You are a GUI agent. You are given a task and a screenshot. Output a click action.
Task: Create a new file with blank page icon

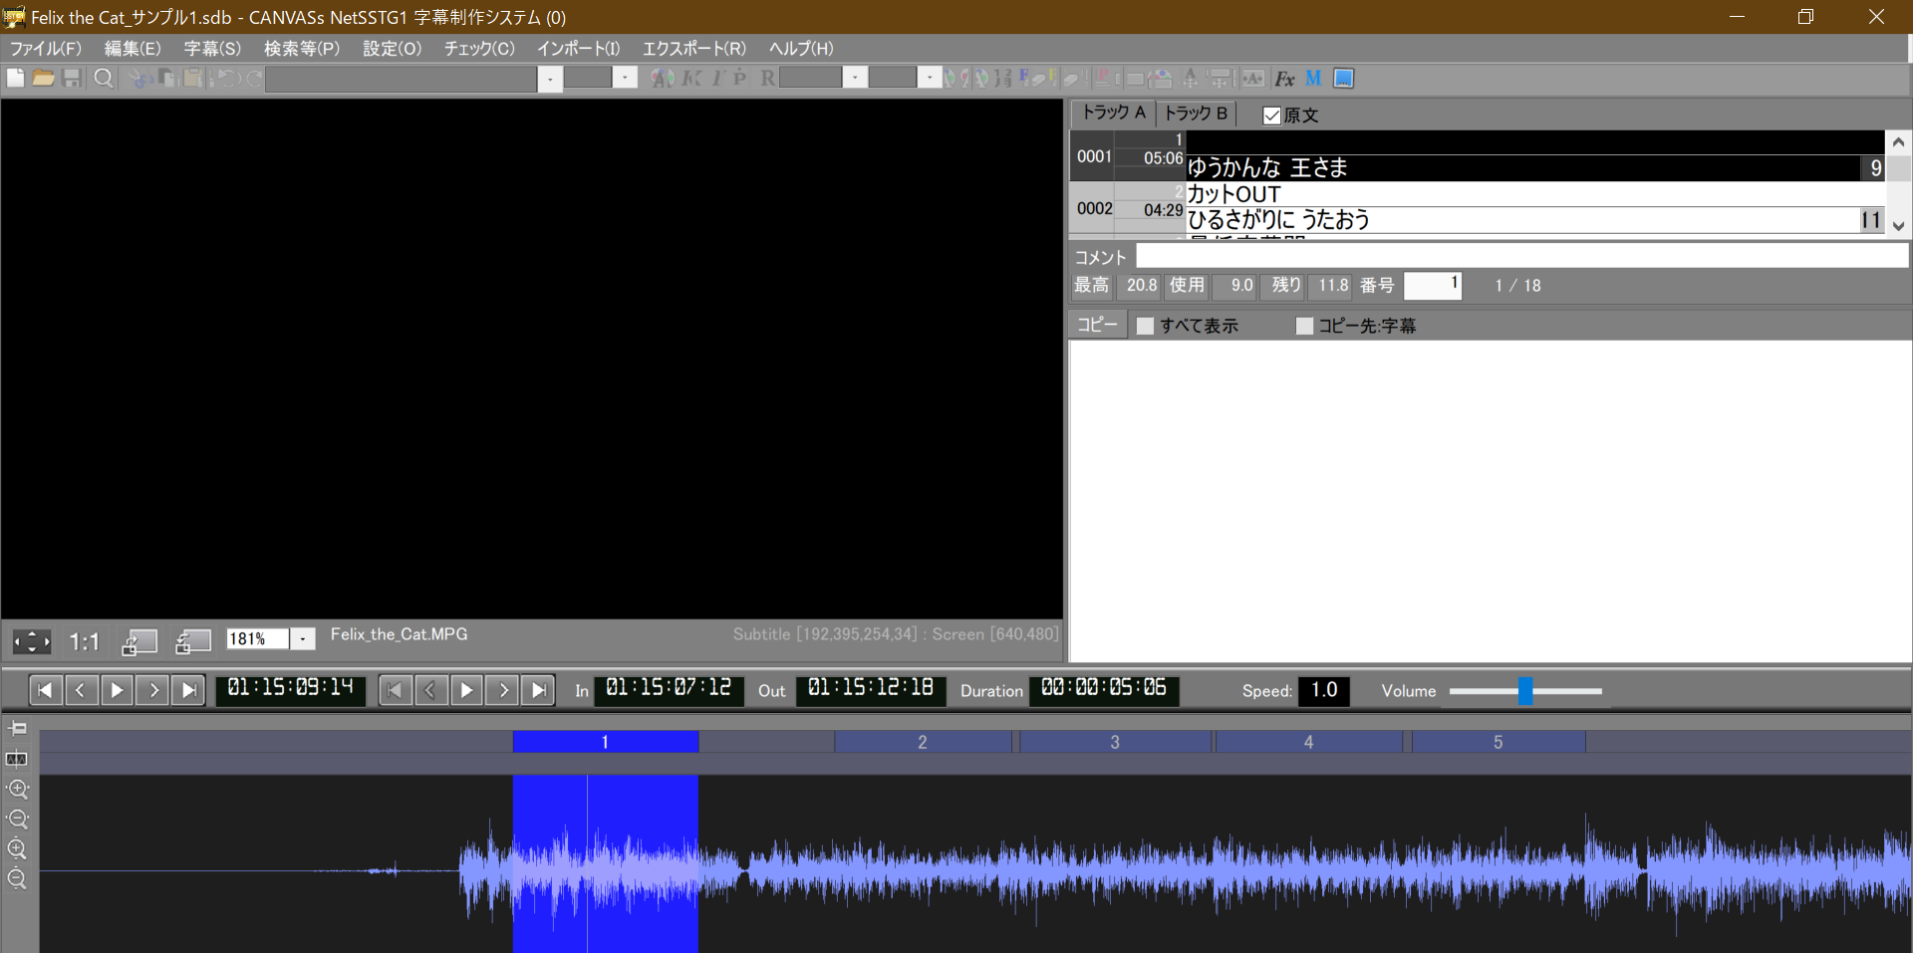(x=15, y=79)
